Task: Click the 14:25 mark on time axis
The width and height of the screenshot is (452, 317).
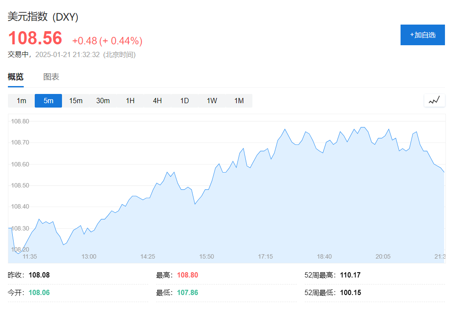Action: (x=147, y=256)
